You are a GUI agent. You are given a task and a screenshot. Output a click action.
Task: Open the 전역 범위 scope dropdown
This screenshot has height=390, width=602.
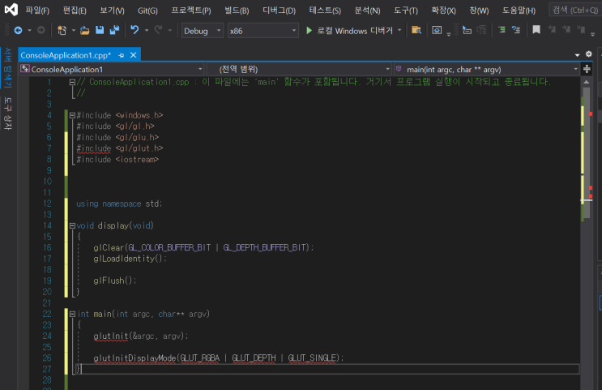[299, 69]
